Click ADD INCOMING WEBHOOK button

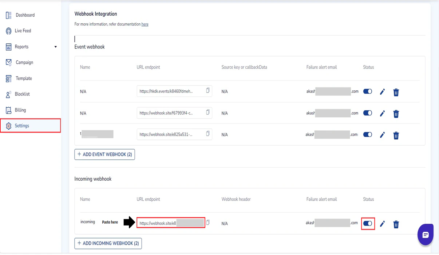tap(108, 243)
